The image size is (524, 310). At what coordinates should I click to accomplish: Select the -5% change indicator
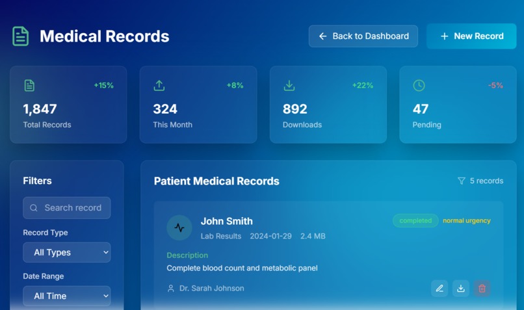tap(495, 86)
